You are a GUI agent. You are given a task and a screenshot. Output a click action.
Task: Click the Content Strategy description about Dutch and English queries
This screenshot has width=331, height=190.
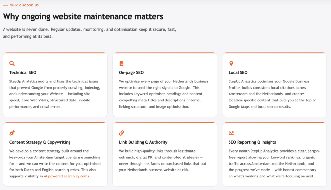pos(55,164)
